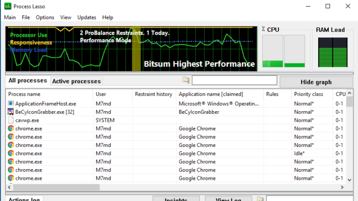Click the process search magnifier icon
Viewport: 358px width, 201px height.
pyautogui.click(x=186, y=80)
